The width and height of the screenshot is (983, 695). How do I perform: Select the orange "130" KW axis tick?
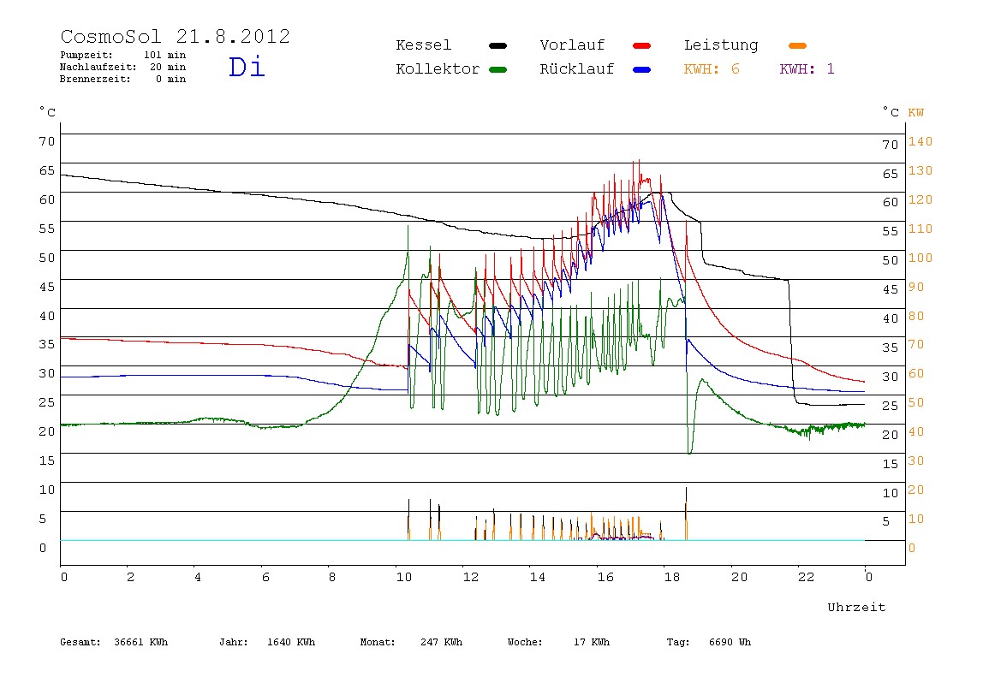coord(920,170)
